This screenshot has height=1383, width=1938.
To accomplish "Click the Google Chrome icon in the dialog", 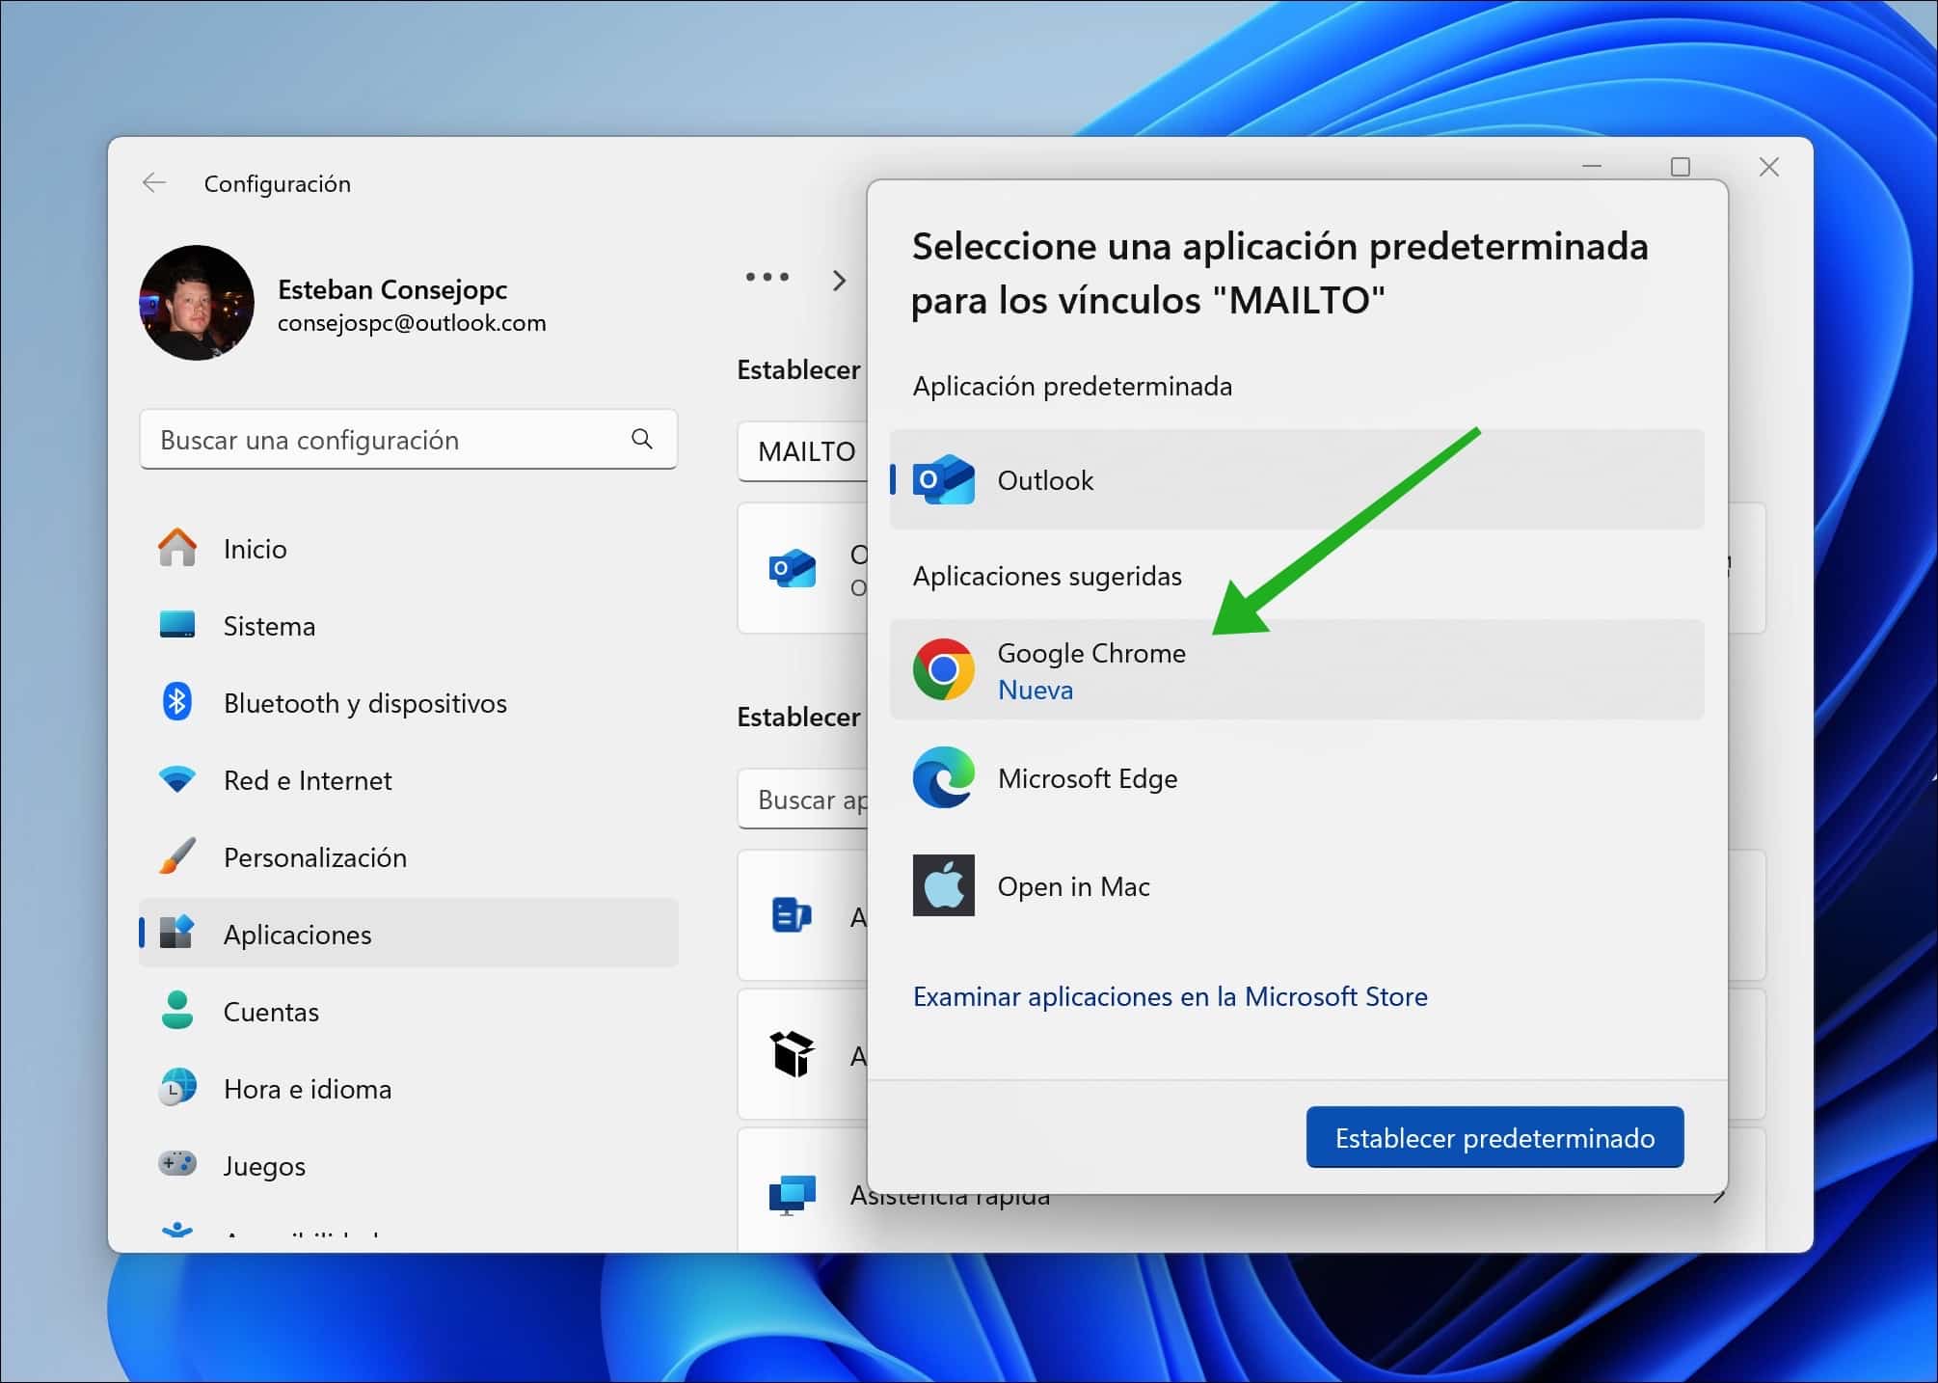I will pyautogui.click(x=944, y=669).
